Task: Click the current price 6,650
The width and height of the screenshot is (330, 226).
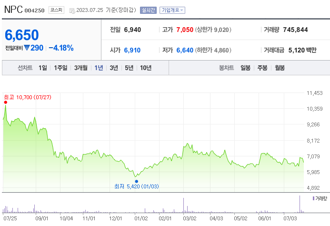Action: 22,35
